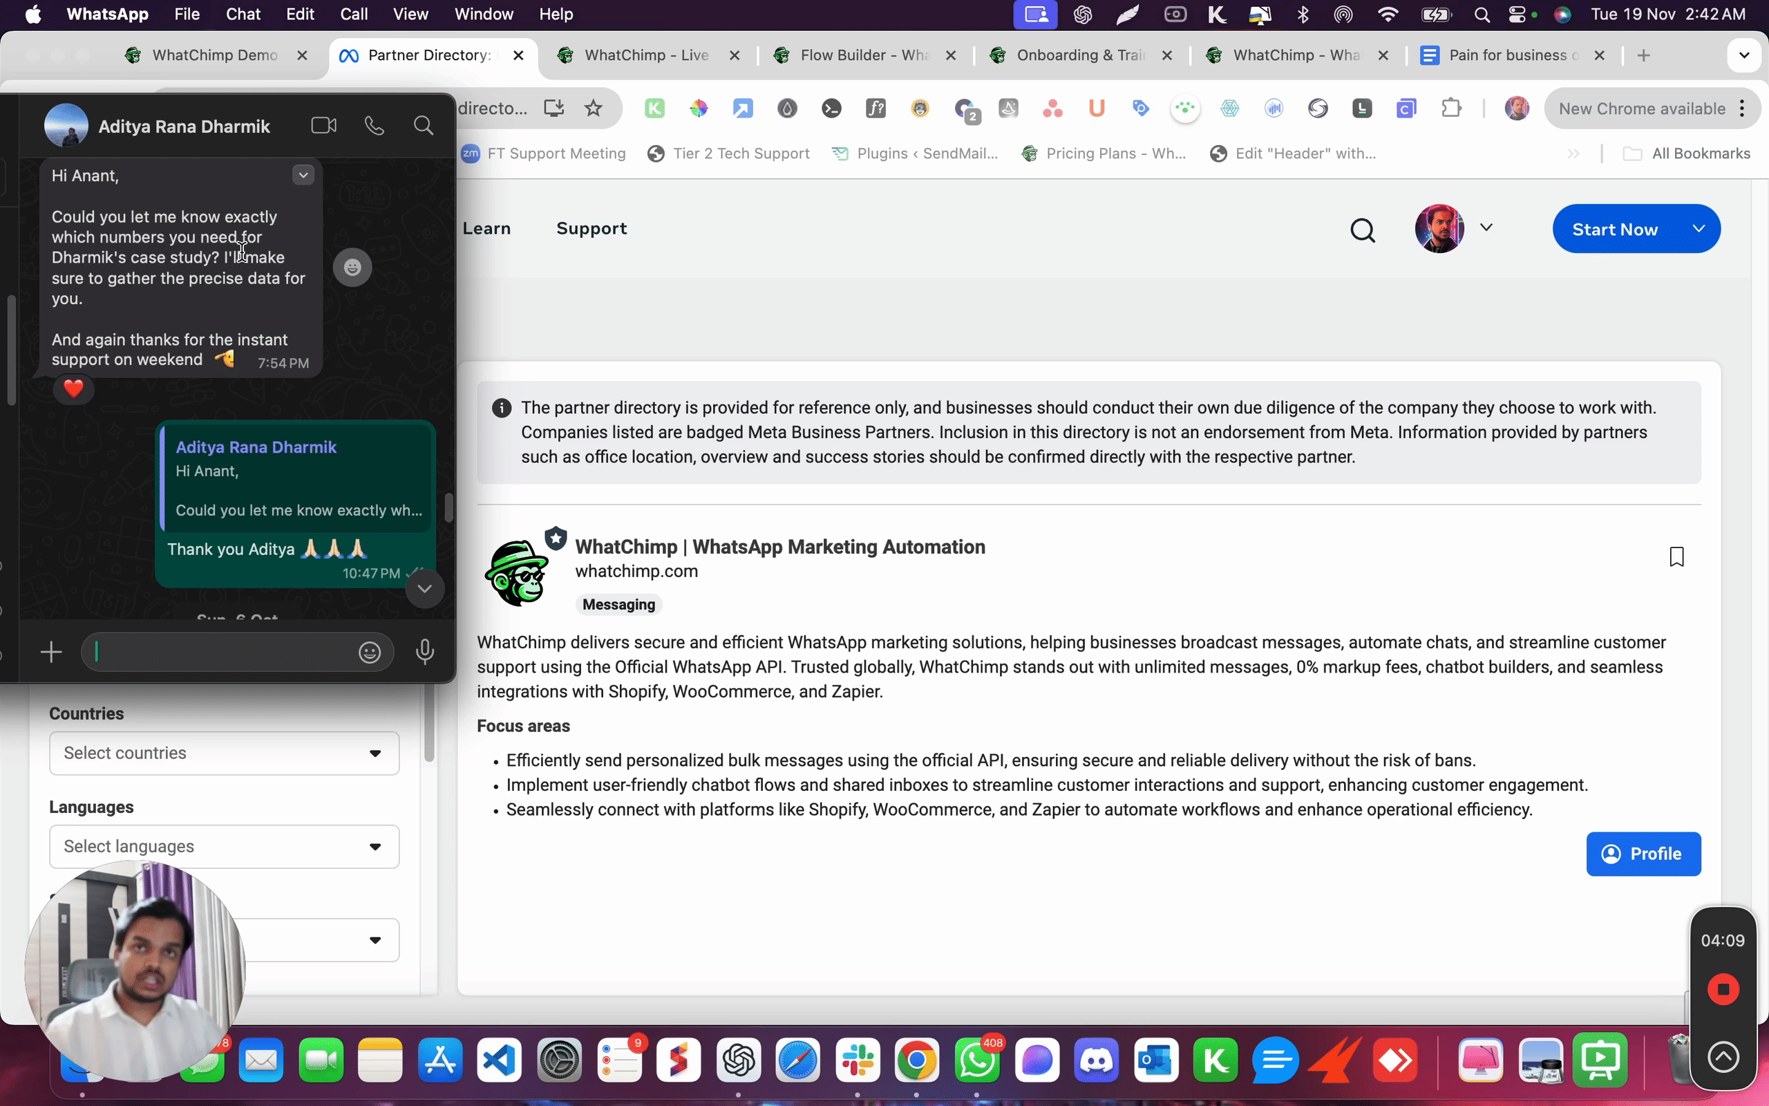The image size is (1769, 1106).
Task: Start a voice call in WhatsApp chat
Action: click(375, 126)
